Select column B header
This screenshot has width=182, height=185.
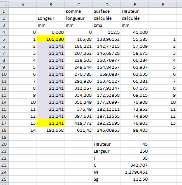(51, 5)
